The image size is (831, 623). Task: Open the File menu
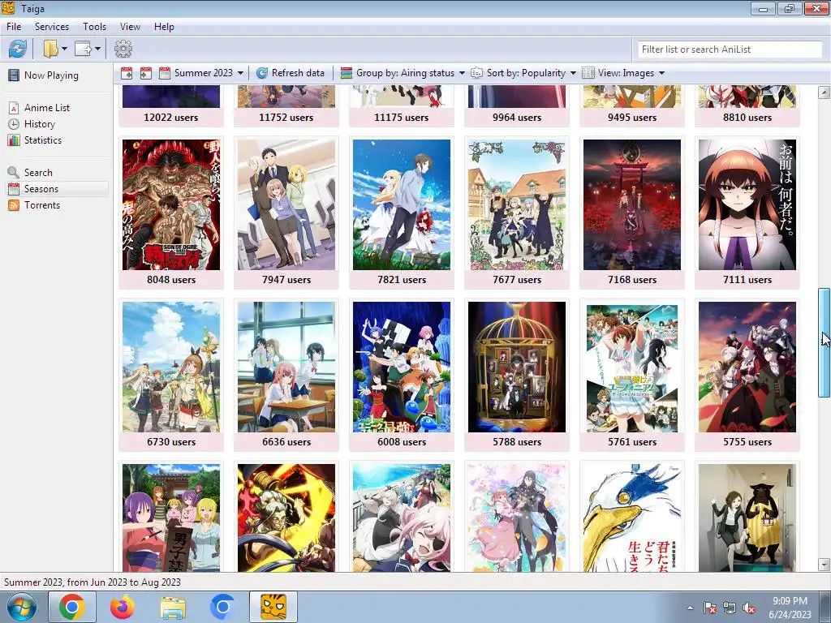click(14, 27)
